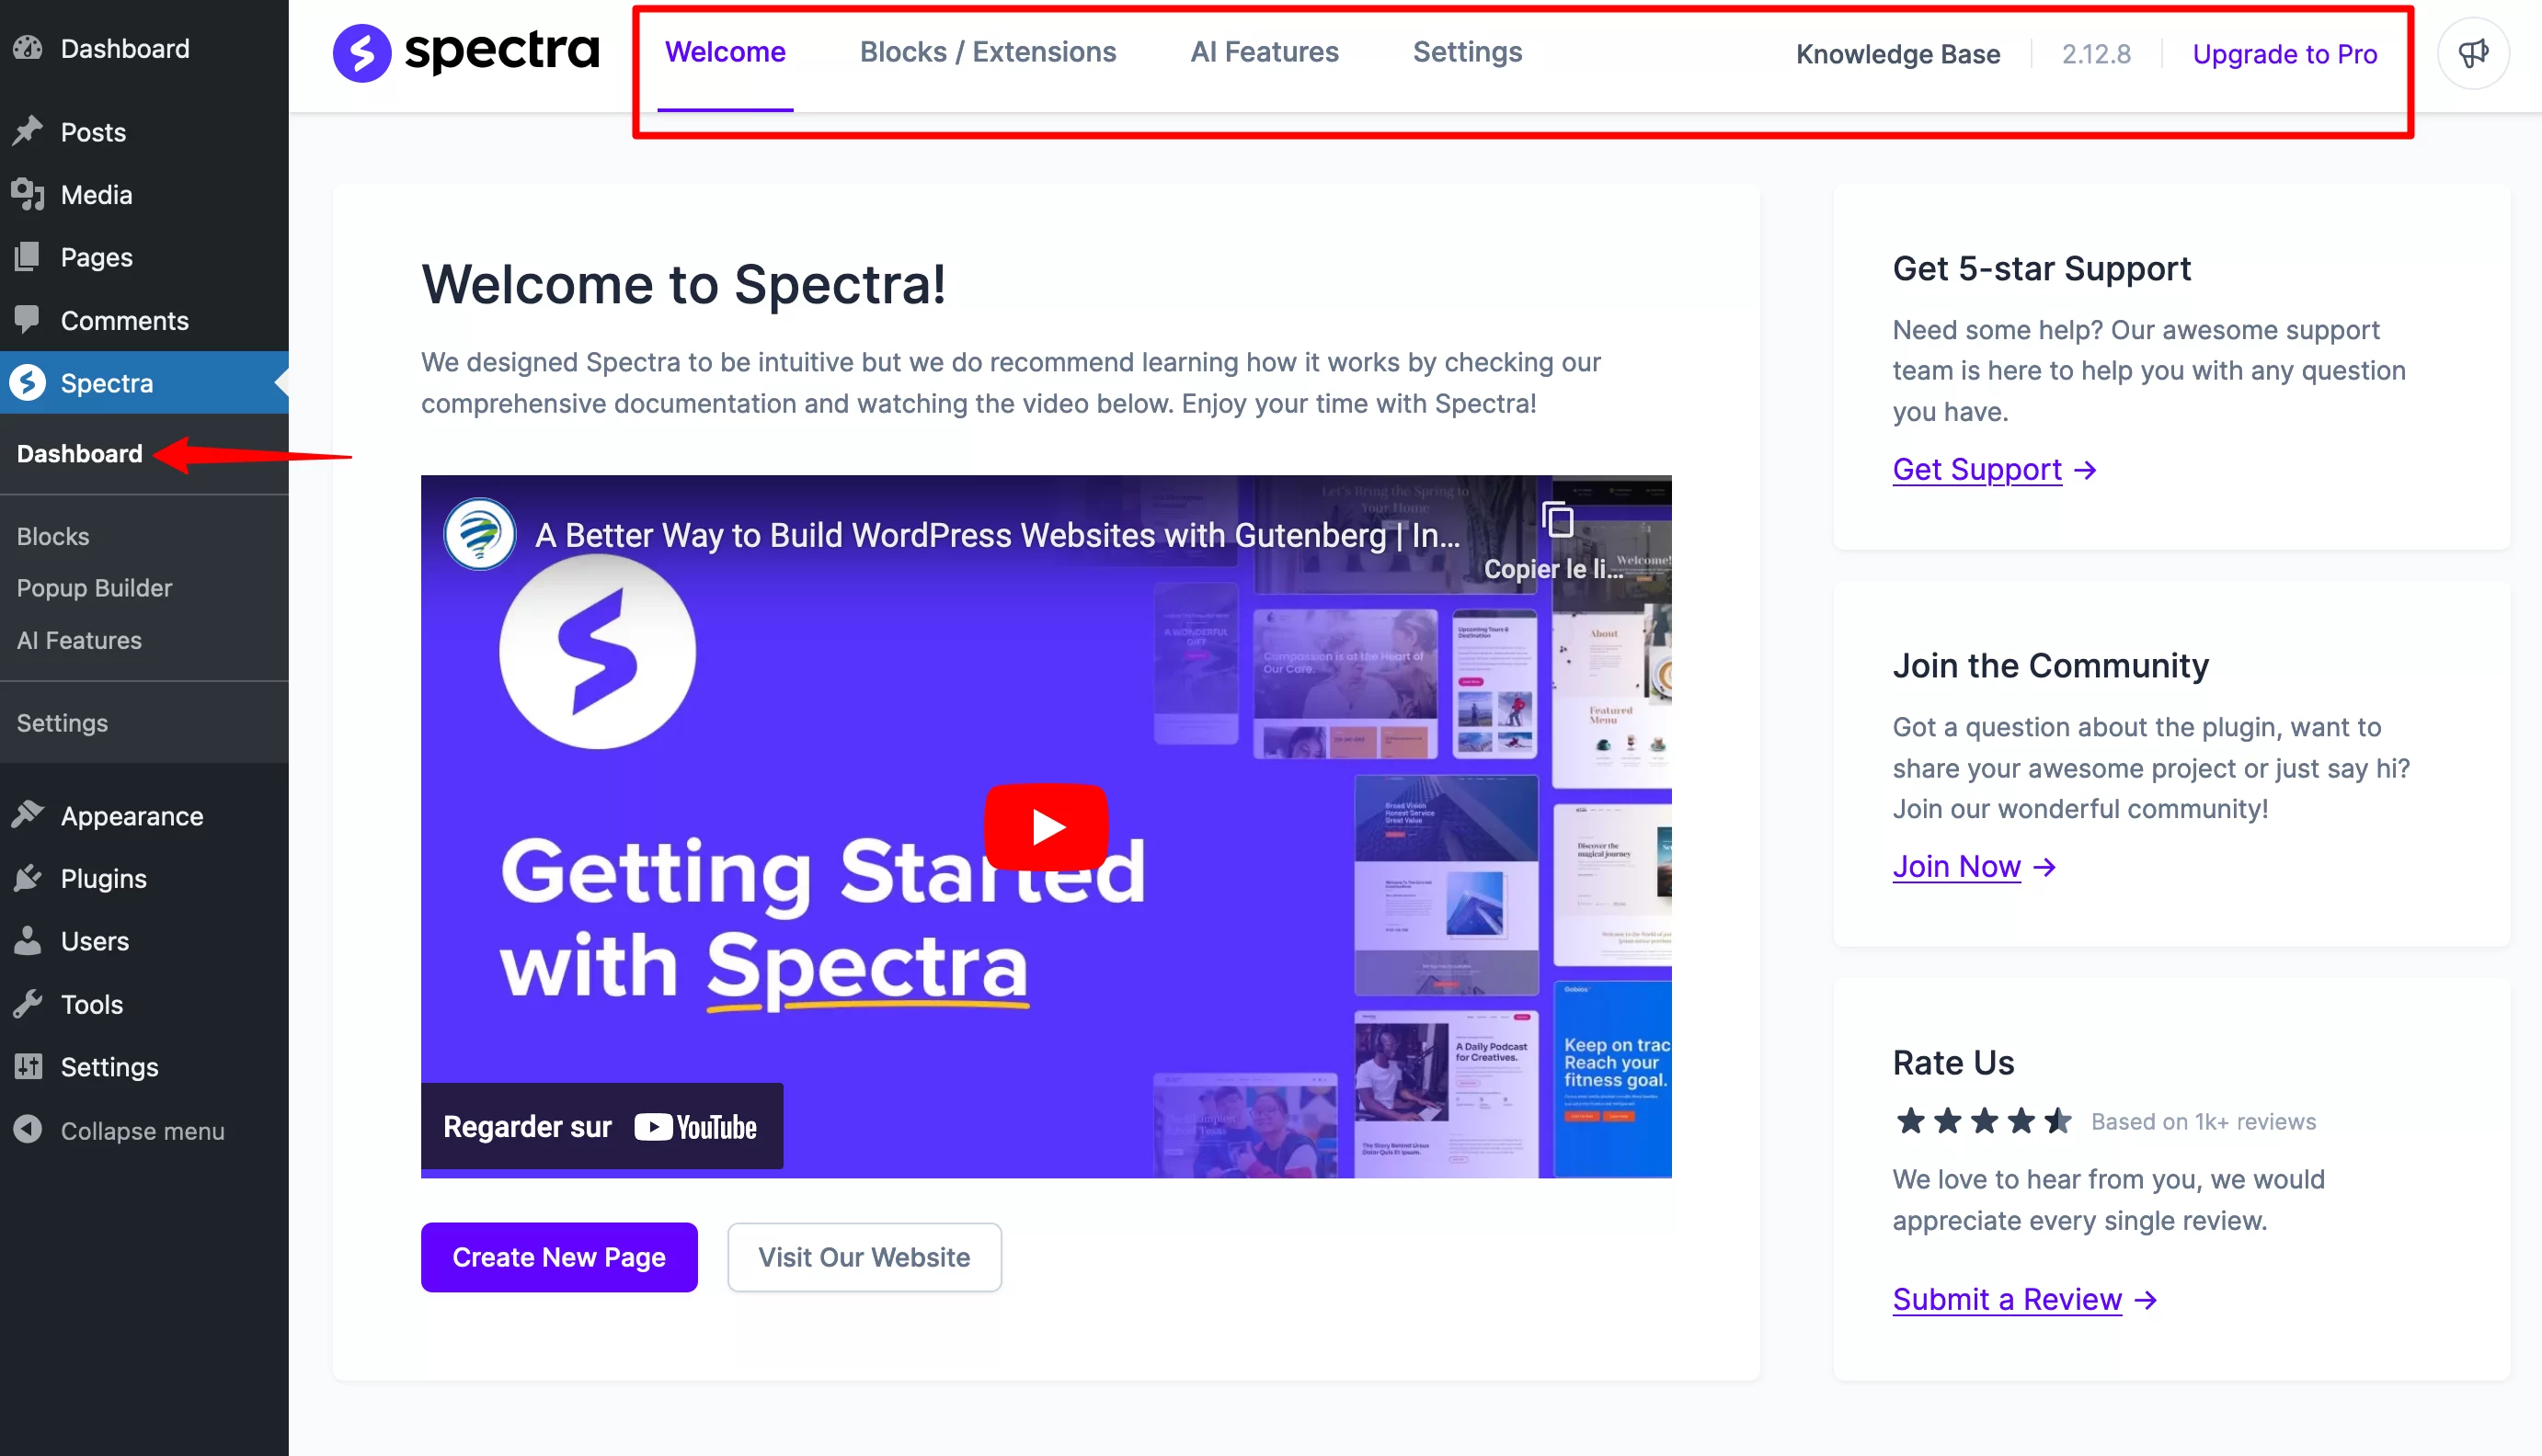Image resolution: width=2542 pixels, height=1456 pixels.
Task: Click the Posts menu icon
Action: (x=29, y=131)
